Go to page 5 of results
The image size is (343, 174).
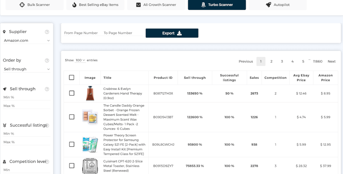point(303,62)
